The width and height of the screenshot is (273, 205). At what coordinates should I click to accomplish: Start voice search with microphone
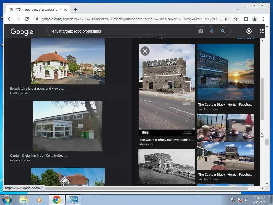tap(212, 31)
